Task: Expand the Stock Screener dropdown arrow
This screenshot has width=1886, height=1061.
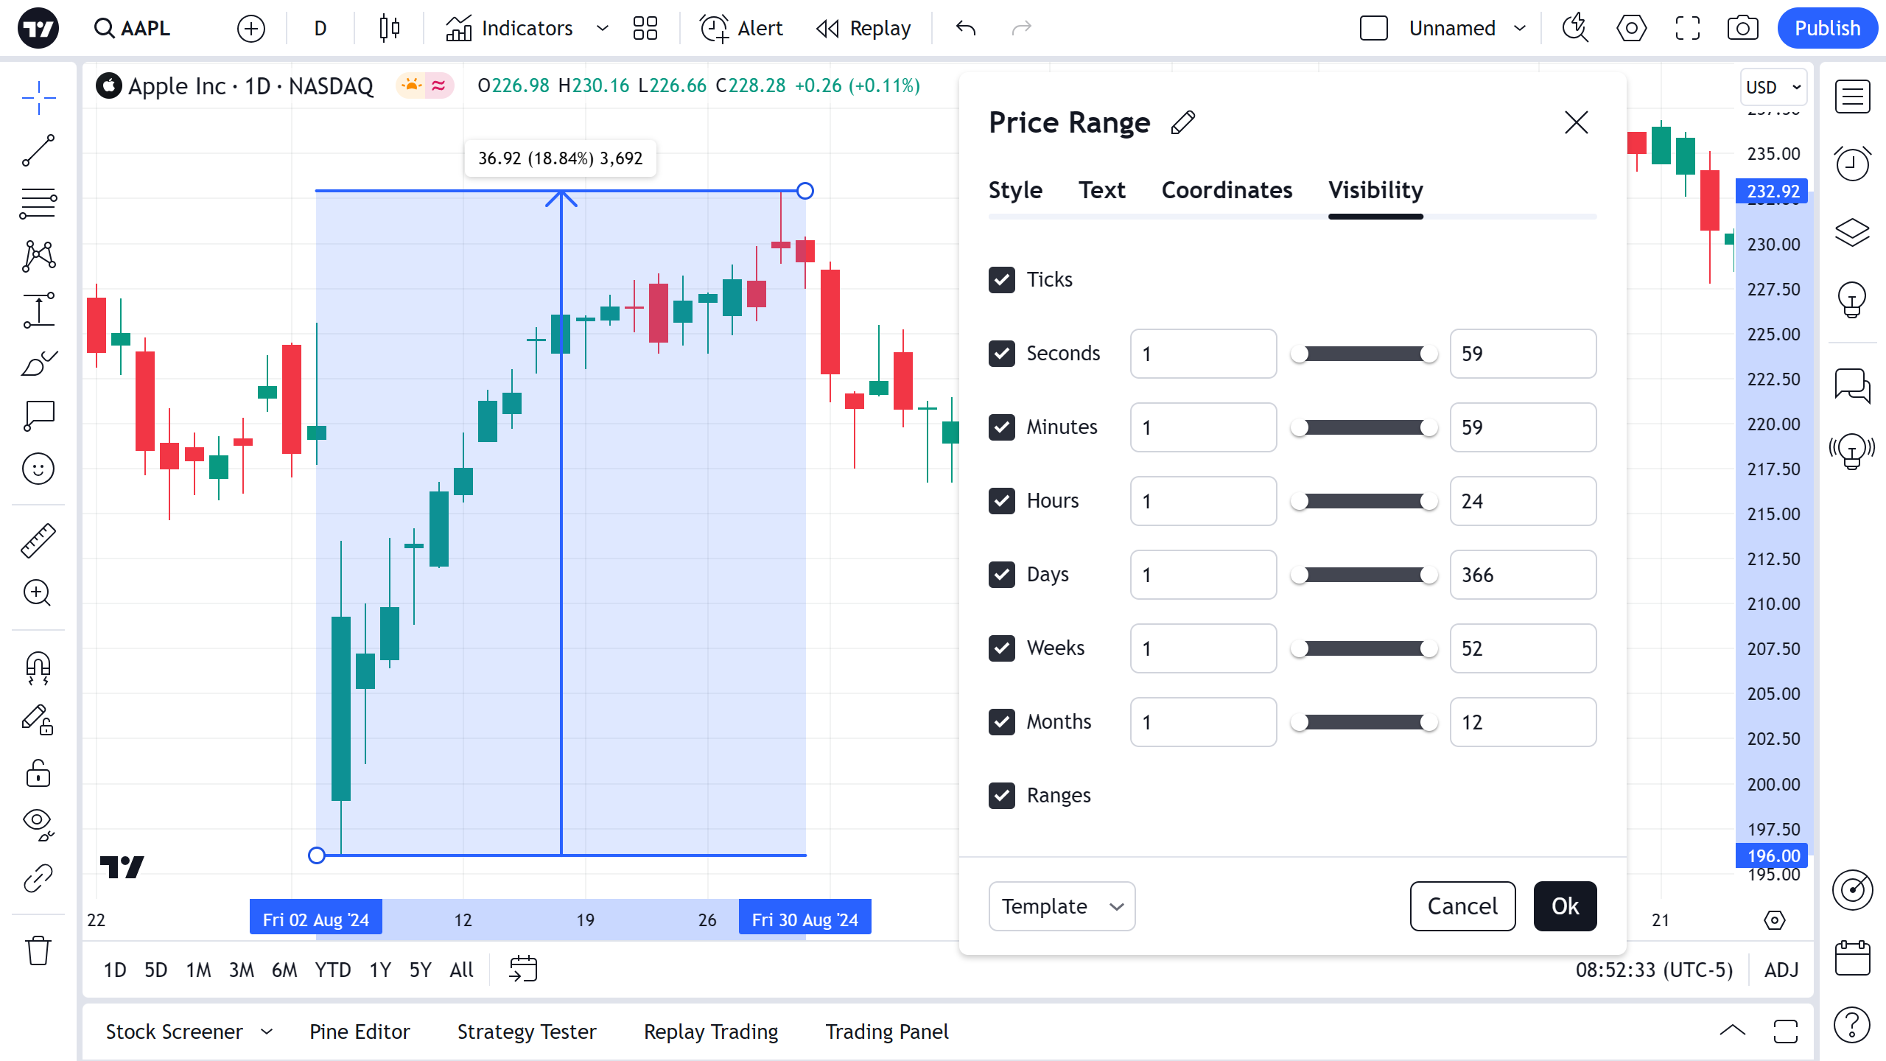Action: coord(267,1032)
